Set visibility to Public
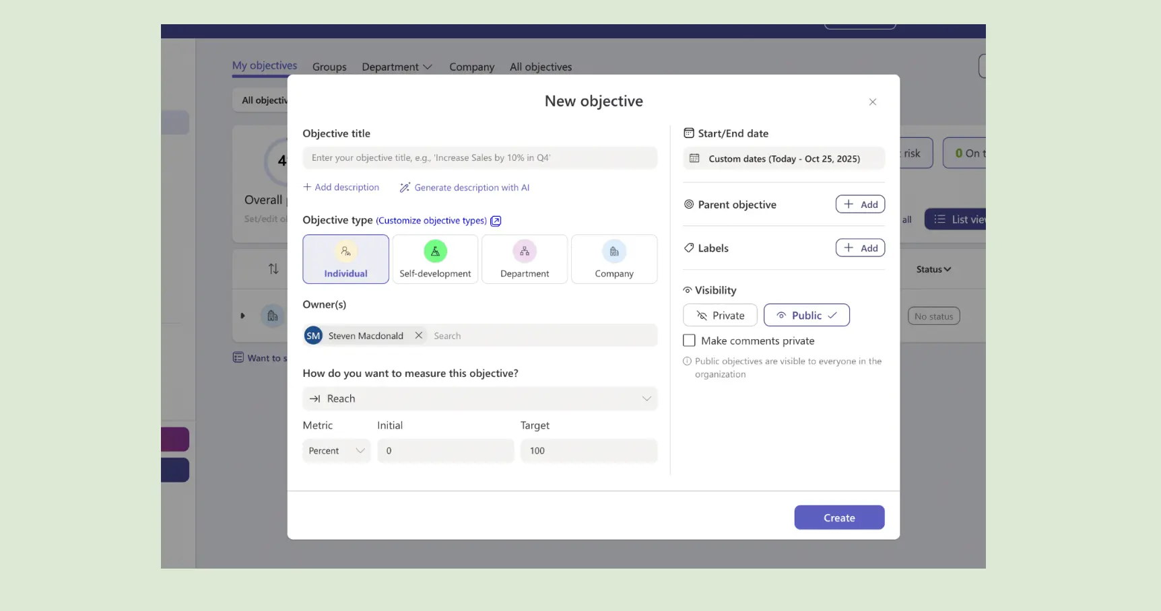The height and width of the screenshot is (611, 1161). pyautogui.click(x=806, y=315)
